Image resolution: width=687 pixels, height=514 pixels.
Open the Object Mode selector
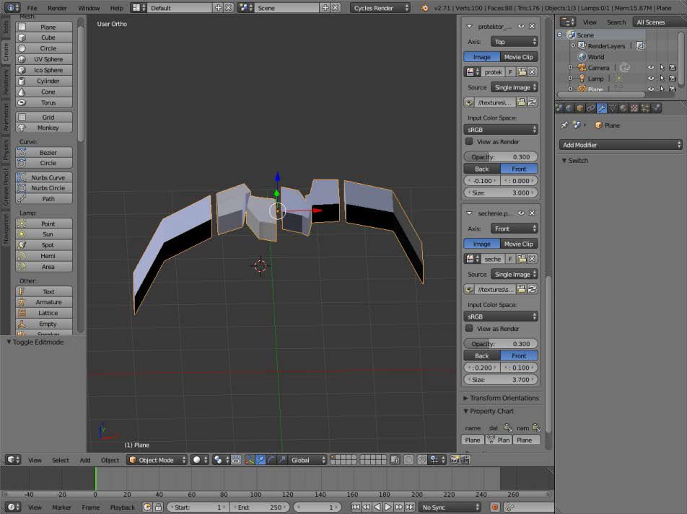[157, 460]
